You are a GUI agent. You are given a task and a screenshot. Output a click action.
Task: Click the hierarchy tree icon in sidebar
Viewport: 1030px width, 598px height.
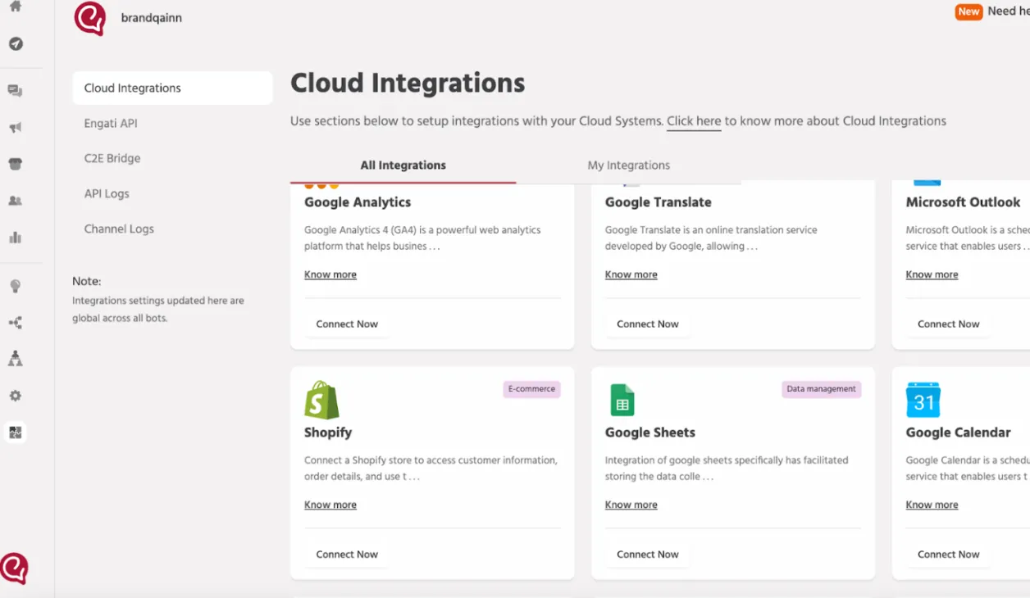(x=15, y=359)
